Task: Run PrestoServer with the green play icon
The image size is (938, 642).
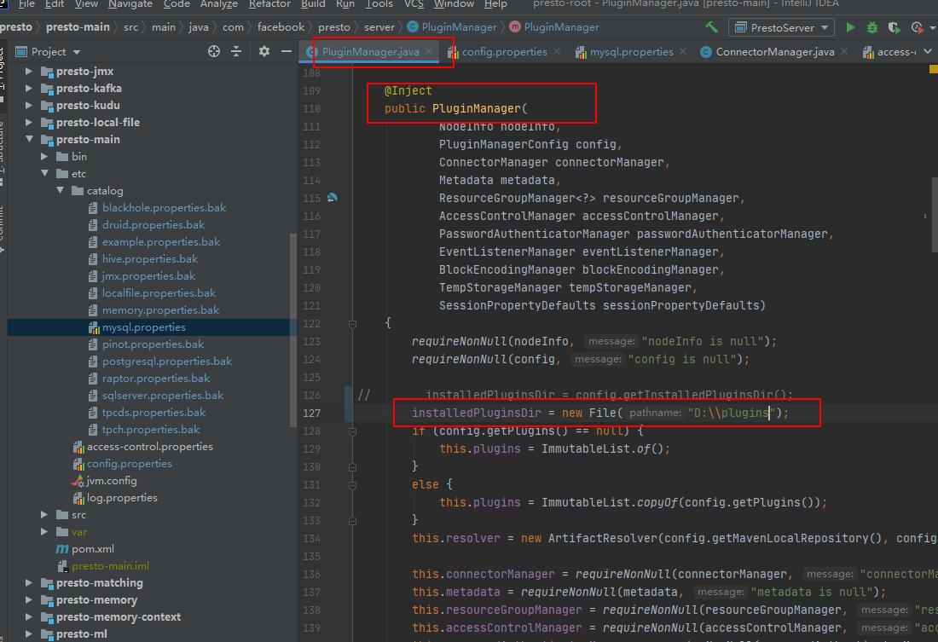Action: [850, 27]
